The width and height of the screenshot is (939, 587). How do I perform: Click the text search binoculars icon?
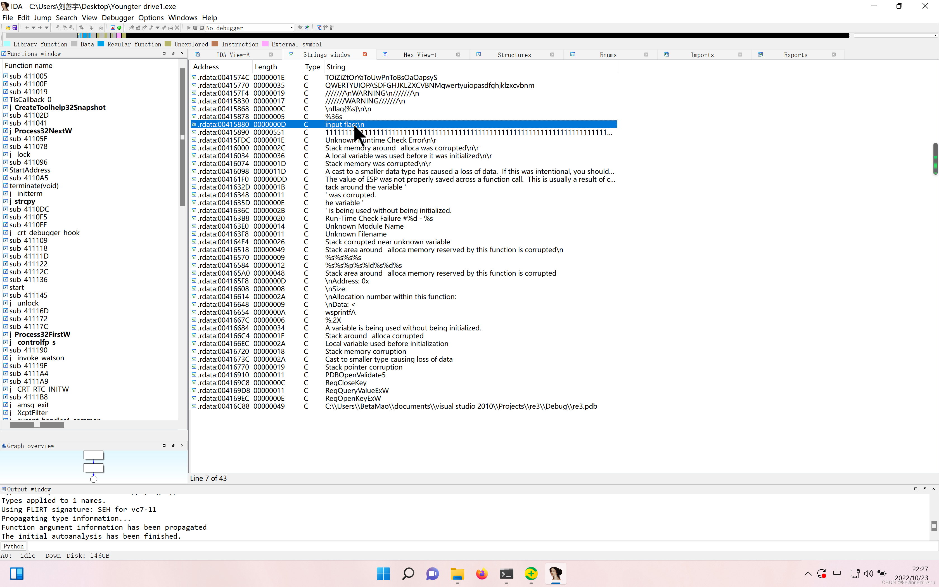tap(65, 28)
